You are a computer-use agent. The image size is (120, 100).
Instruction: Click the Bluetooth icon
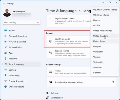(6, 36)
